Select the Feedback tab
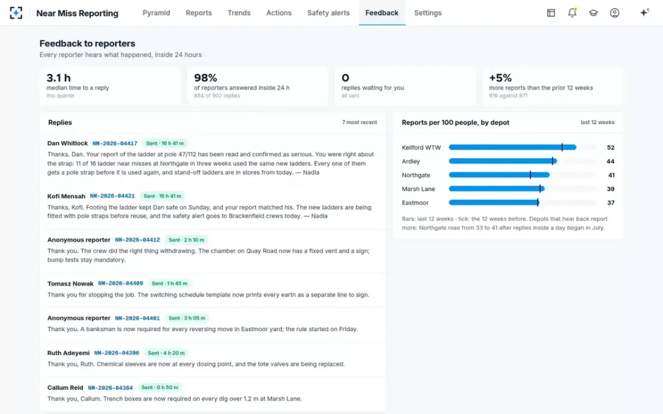 coord(382,13)
